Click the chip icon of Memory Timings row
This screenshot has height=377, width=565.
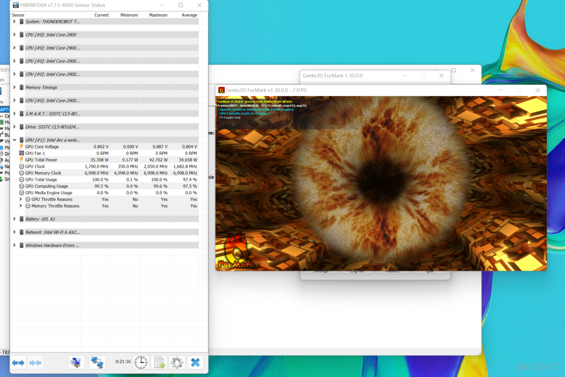click(21, 87)
